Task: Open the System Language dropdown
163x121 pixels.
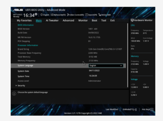Action: (106, 66)
